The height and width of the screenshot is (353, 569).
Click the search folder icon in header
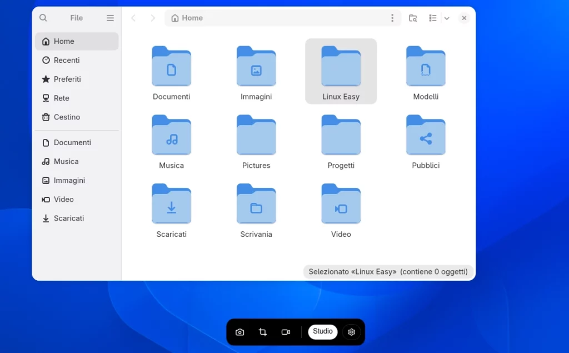[413, 18]
